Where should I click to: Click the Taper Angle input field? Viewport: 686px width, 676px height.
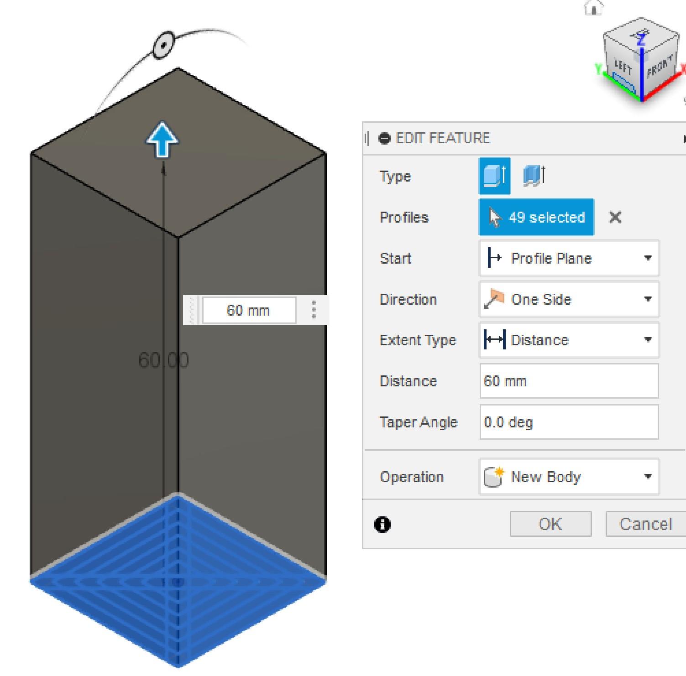click(569, 422)
